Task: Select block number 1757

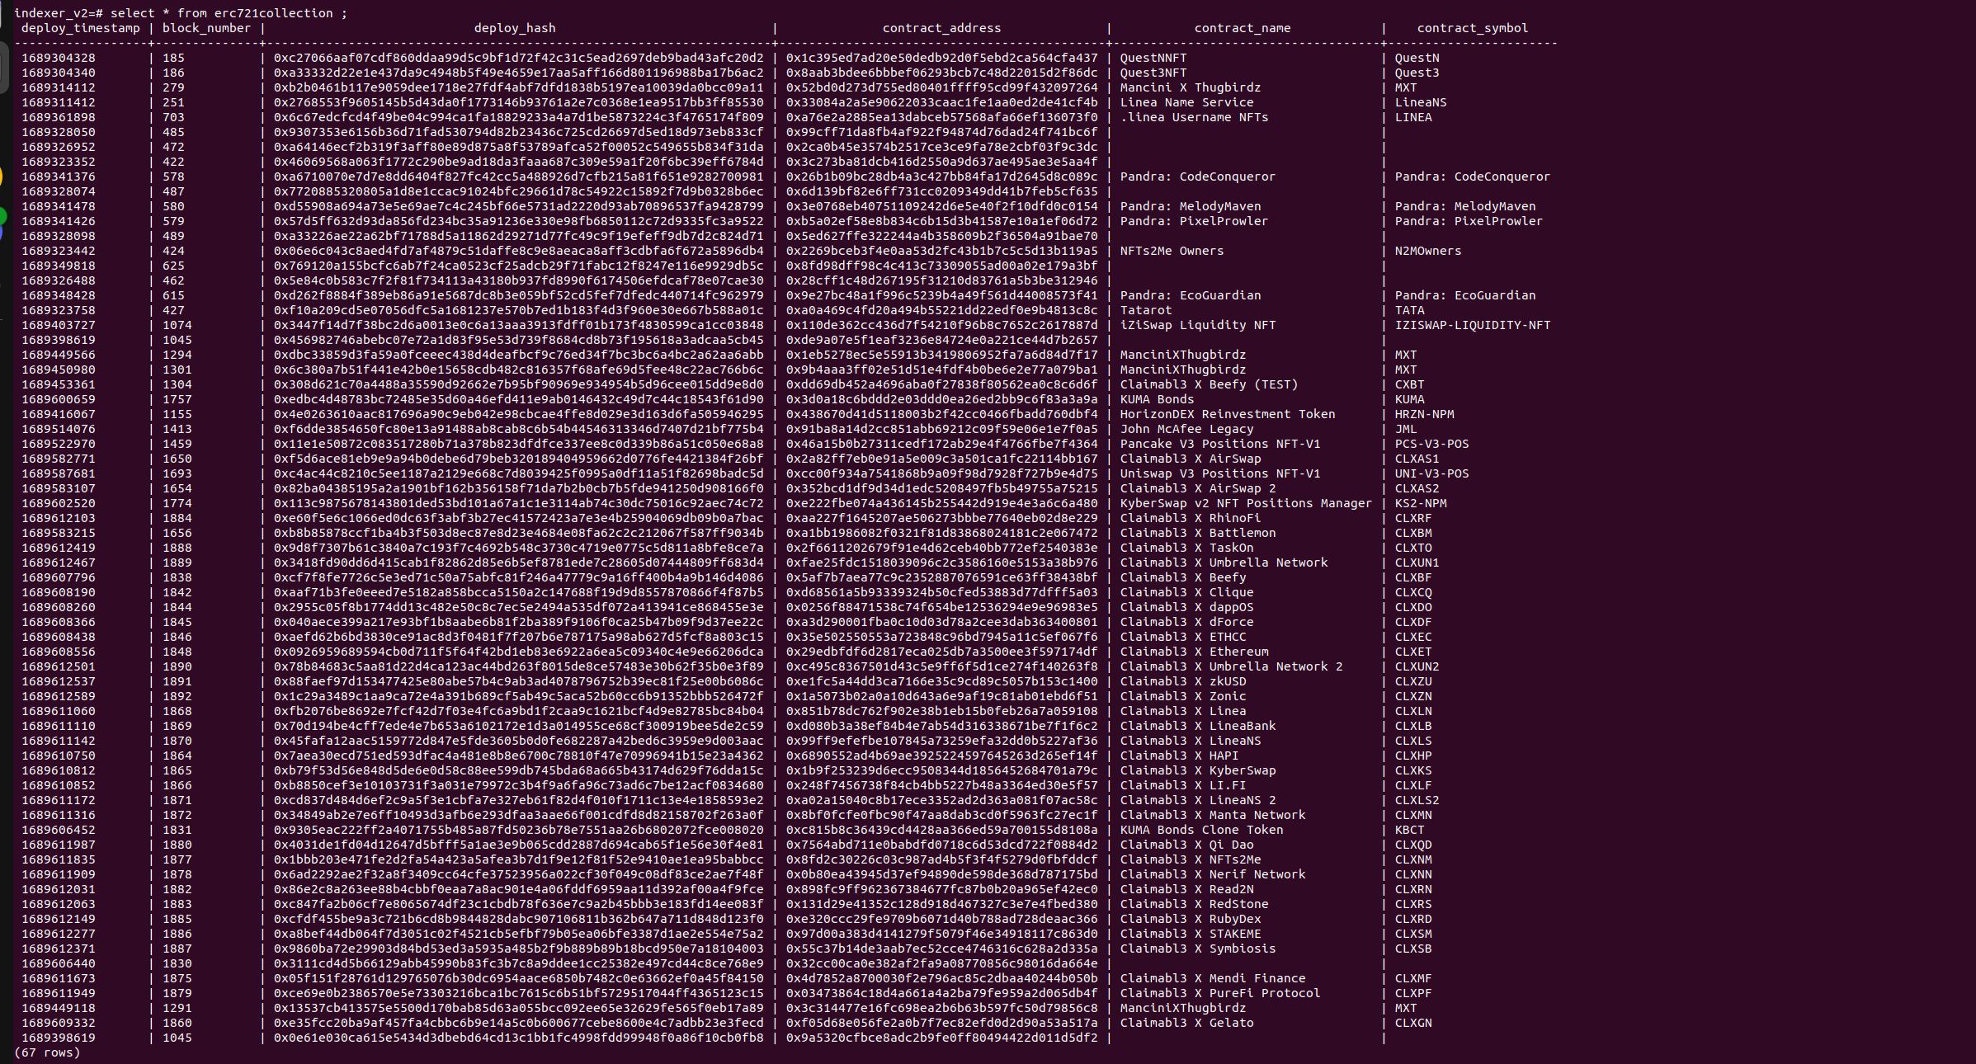Action: click(177, 399)
